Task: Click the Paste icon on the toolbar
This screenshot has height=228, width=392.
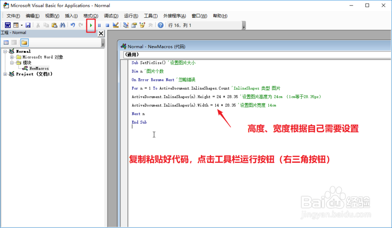Action: click(54, 25)
